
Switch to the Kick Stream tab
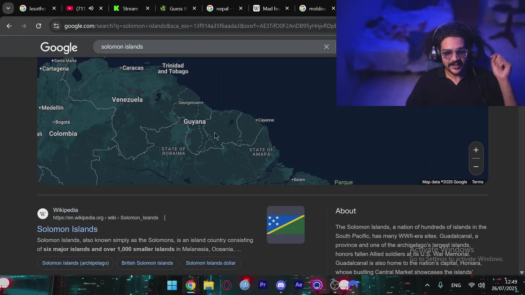126,8
